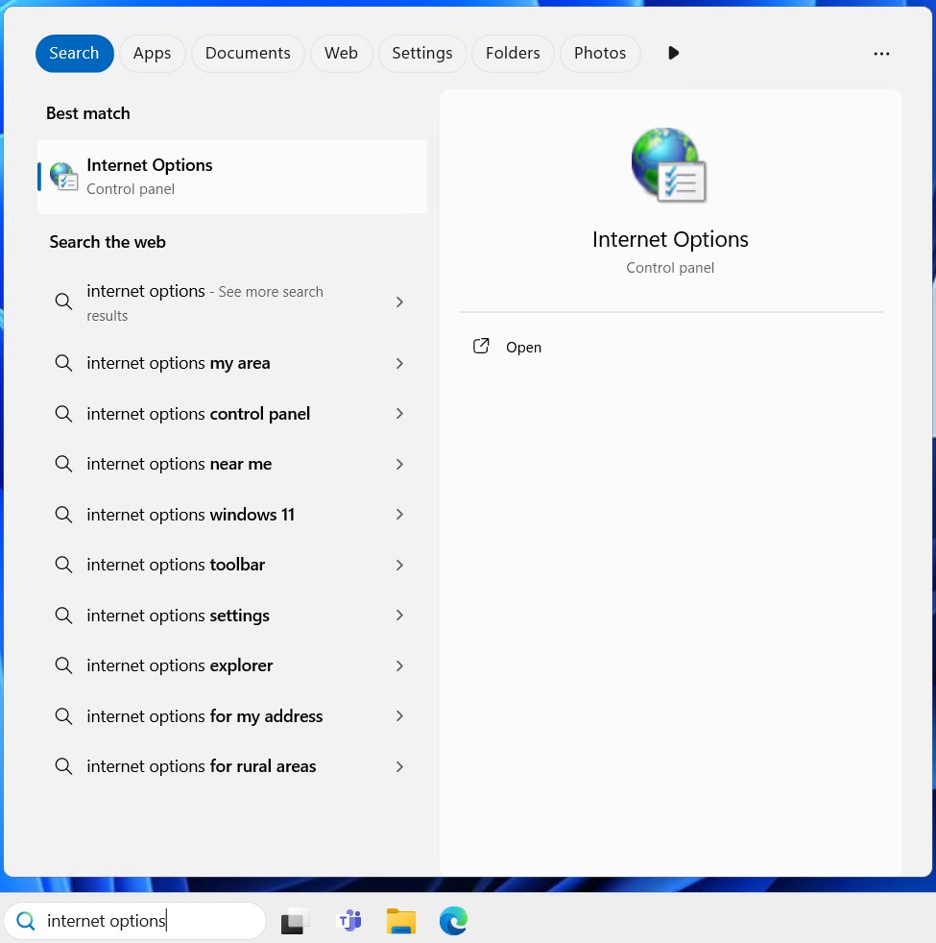This screenshot has height=943, width=936.
Task: Expand chevron for 'internet options settings'
Action: tap(399, 616)
